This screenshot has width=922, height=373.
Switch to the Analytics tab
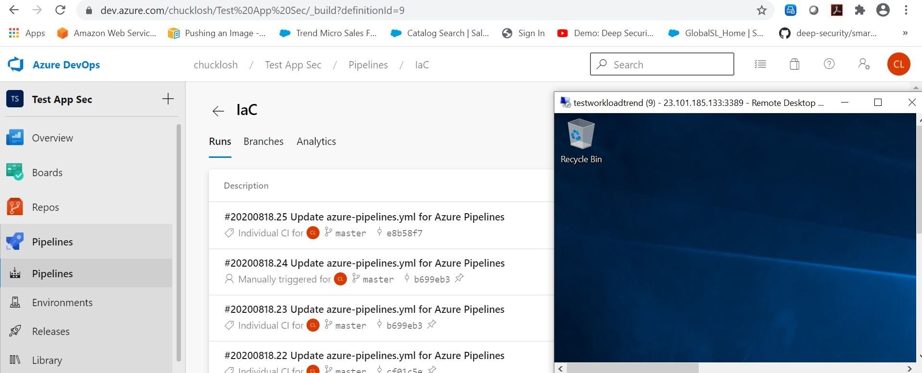tap(316, 141)
